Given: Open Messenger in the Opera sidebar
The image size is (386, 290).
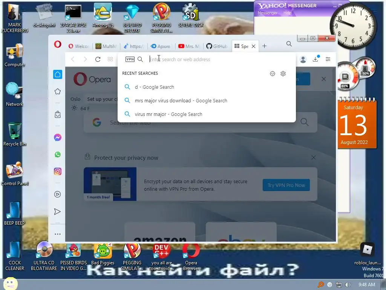Looking at the screenshot, I should pyautogui.click(x=58, y=137).
